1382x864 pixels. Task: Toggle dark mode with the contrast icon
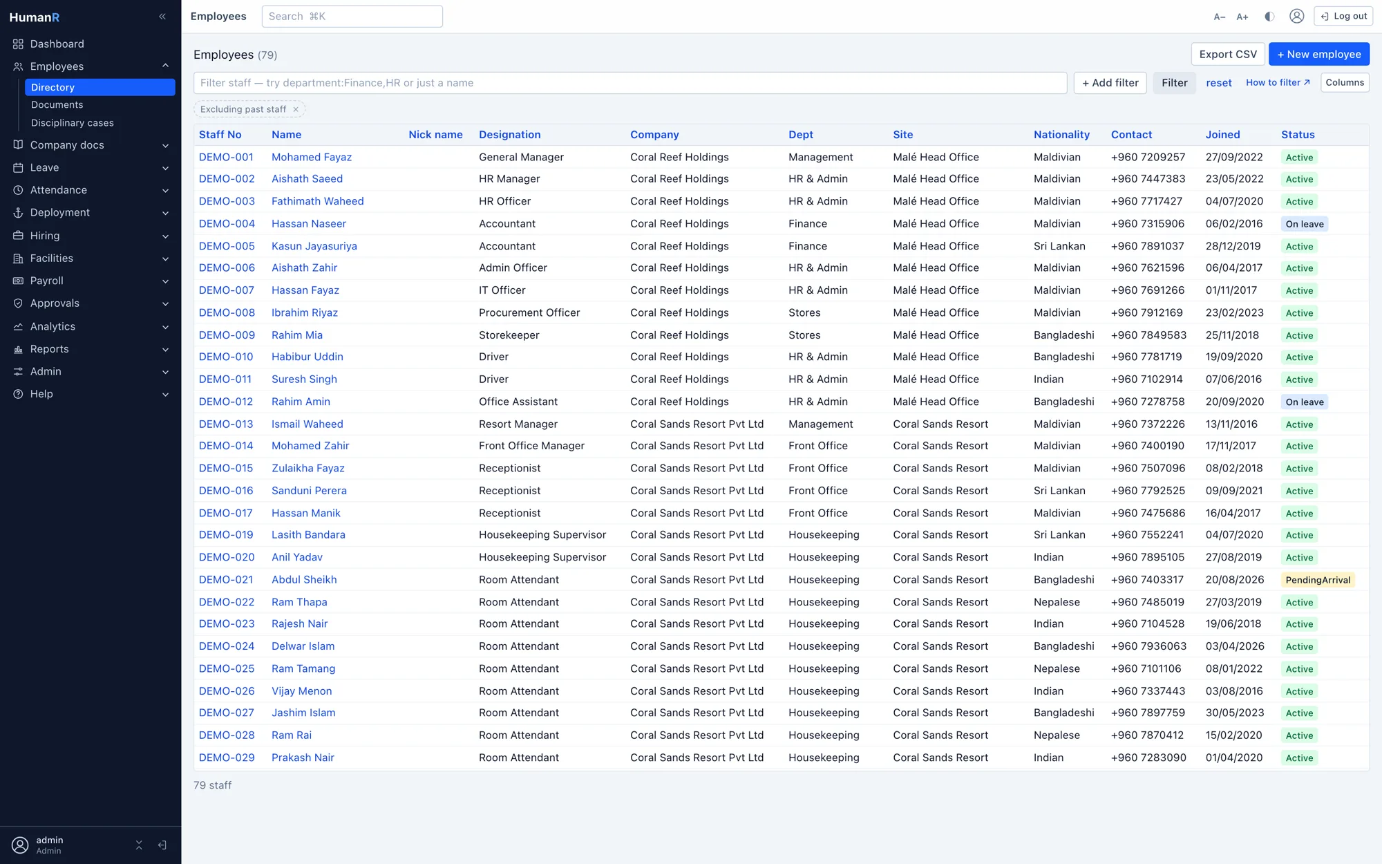point(1269,17)
